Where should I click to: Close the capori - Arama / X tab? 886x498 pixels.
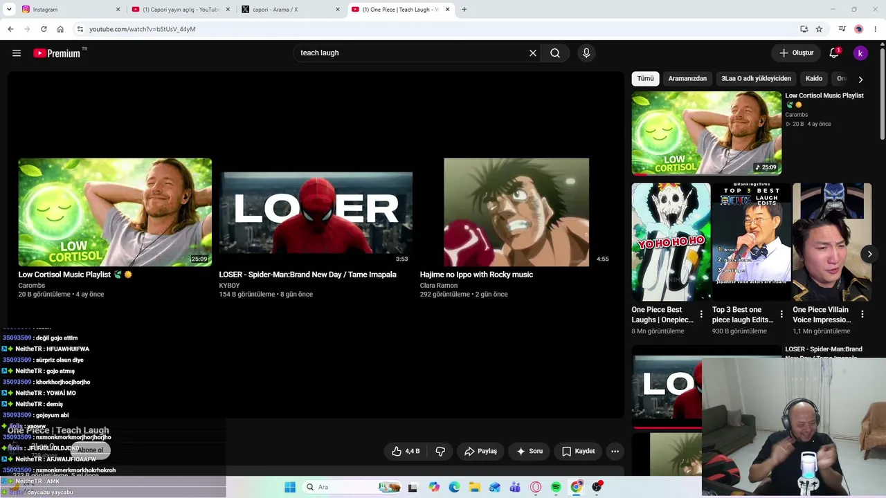pos(338,10)
